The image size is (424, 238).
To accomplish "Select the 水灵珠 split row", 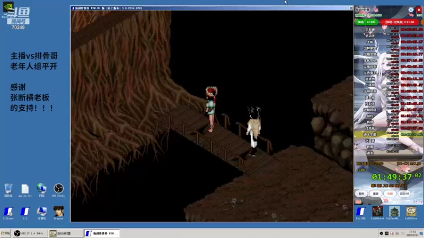I will coord(388,141).
